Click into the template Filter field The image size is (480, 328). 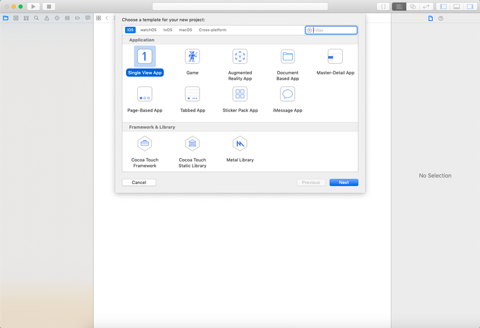point(331,30)
